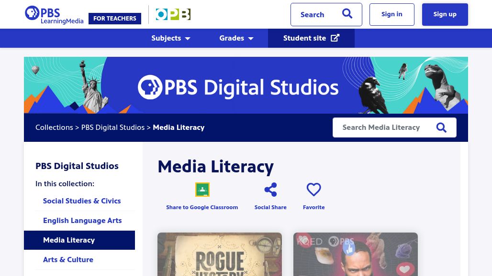The image size is (492, 276).
Task: Open the KQED PBS video thumbnail
Action: tap(356, 254)
